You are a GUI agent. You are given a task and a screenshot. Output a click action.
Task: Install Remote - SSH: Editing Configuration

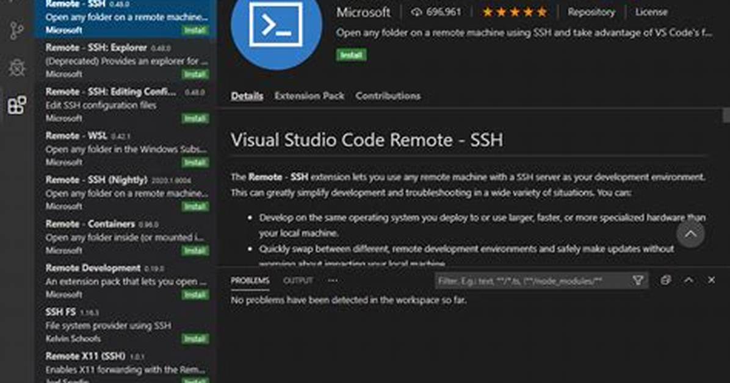coord(195,119)
